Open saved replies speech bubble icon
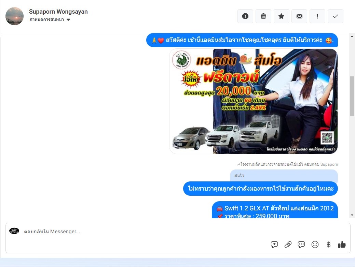Viewport: 355px width, 267px height. (301, 244)
